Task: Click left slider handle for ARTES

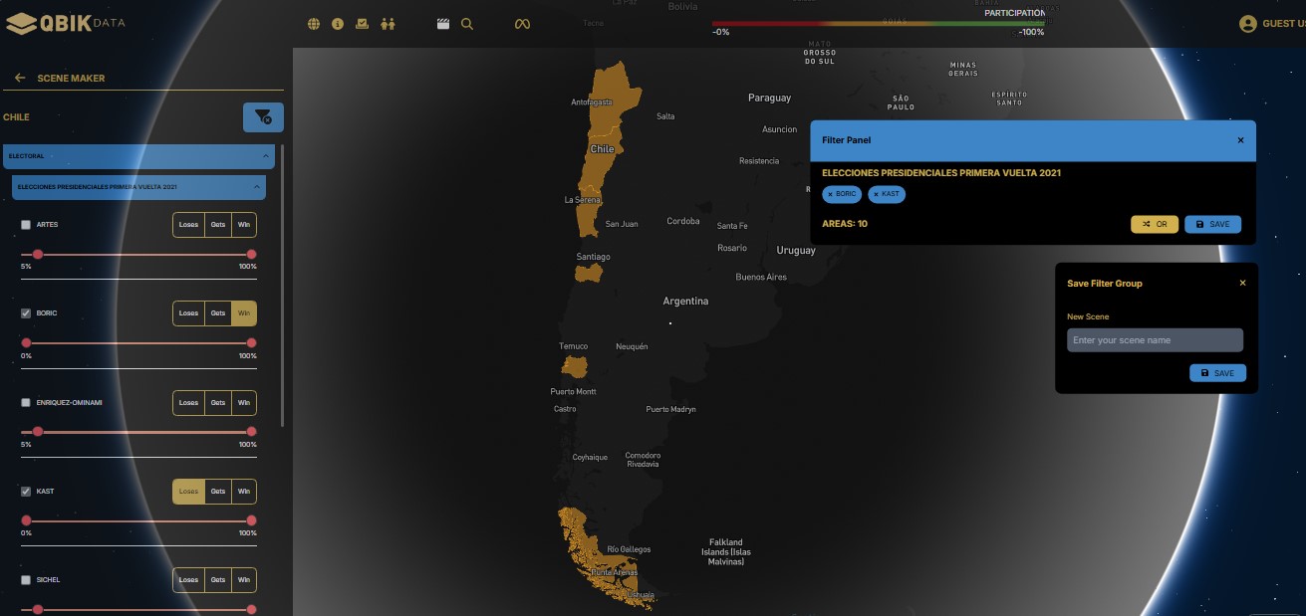Action: pos(38,255)
